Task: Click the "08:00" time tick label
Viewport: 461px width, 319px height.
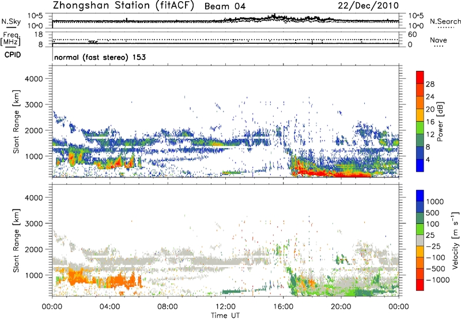Action: coord(167,307)
